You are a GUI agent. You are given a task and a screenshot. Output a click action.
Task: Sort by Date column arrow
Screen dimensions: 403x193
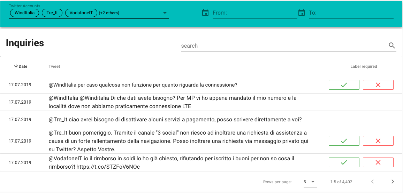click(x=16, y=66)
